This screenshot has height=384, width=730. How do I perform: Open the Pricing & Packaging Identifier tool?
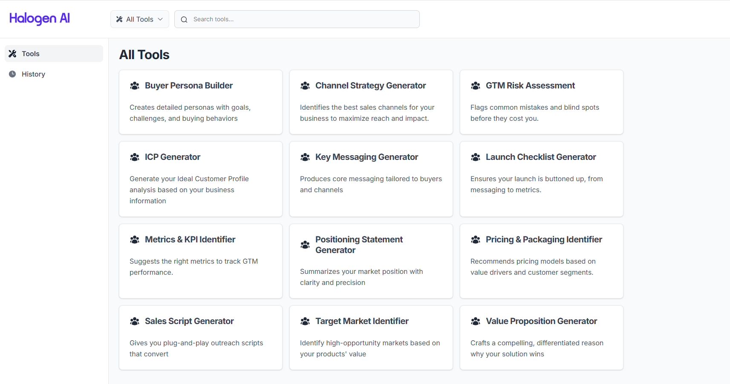[x=541, y=261]
